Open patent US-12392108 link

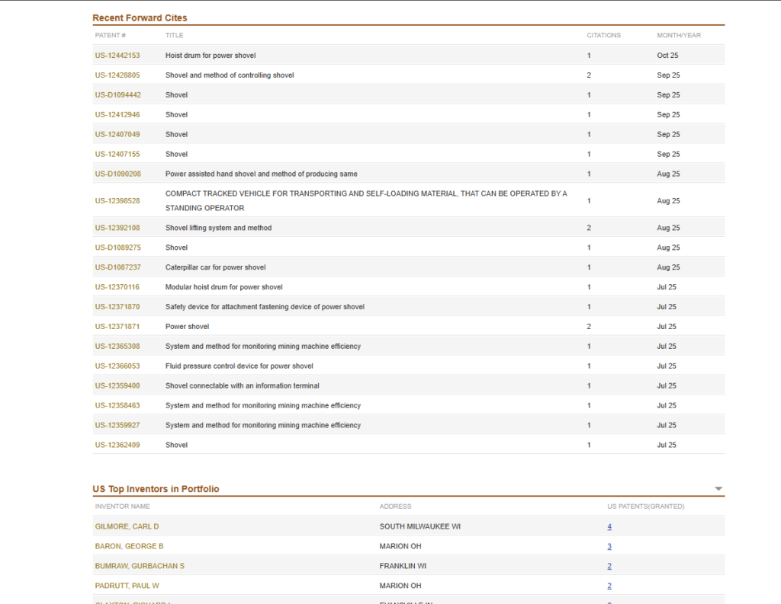[117, 228]
